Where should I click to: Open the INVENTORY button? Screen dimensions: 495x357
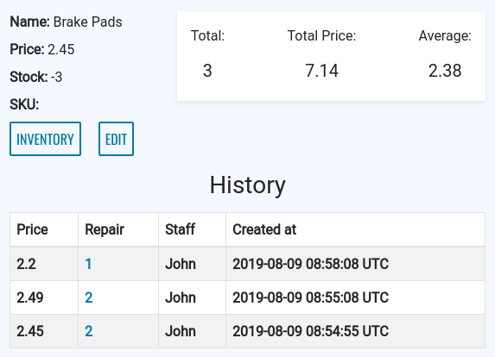[x=45, y=139]
